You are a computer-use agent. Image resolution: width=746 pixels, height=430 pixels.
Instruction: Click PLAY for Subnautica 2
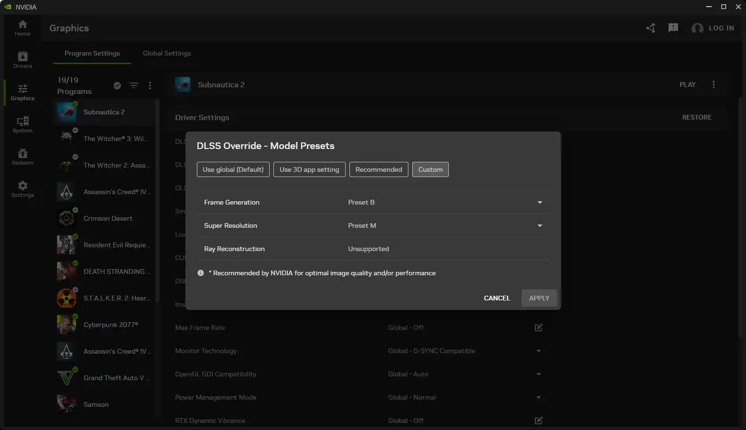tap(687, 84)
